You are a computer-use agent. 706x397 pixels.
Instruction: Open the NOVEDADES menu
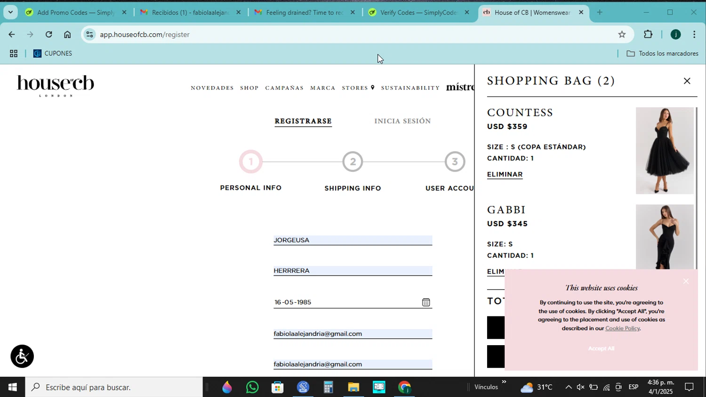(x=212, y=88)
